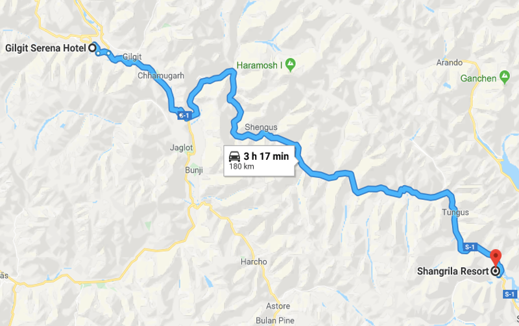Click the Harcho place label
Image resolution: width=519 pixels, height=326 pixels.
254,262
